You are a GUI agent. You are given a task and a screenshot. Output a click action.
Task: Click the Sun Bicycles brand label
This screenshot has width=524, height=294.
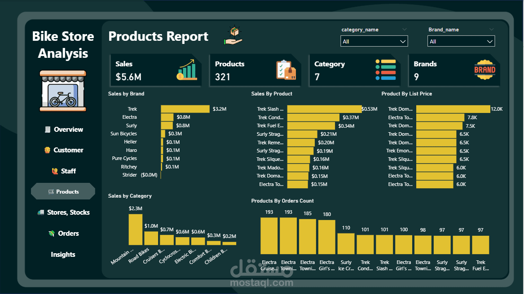123,134
